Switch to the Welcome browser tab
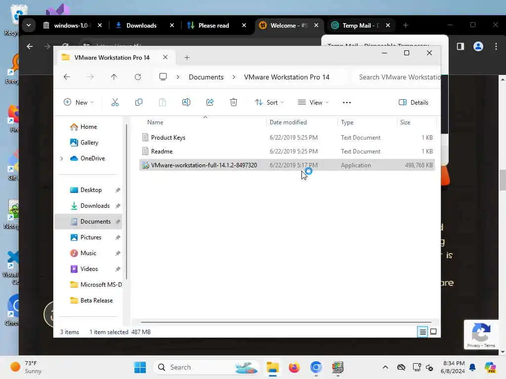506x379 pixels. pos(289,26)
